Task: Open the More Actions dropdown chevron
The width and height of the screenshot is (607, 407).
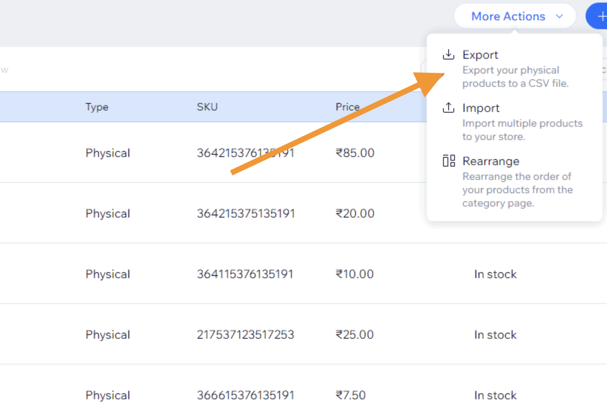Action: point(559,16)
